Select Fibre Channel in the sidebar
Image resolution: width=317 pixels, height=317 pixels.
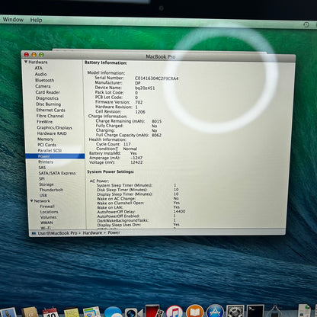pyautogui.click(x=50, y=116)
